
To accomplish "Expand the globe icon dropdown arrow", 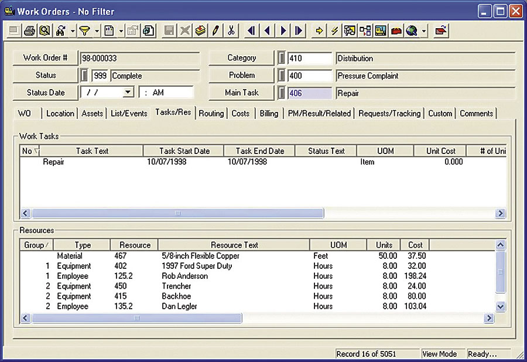I will coord(424,31).
